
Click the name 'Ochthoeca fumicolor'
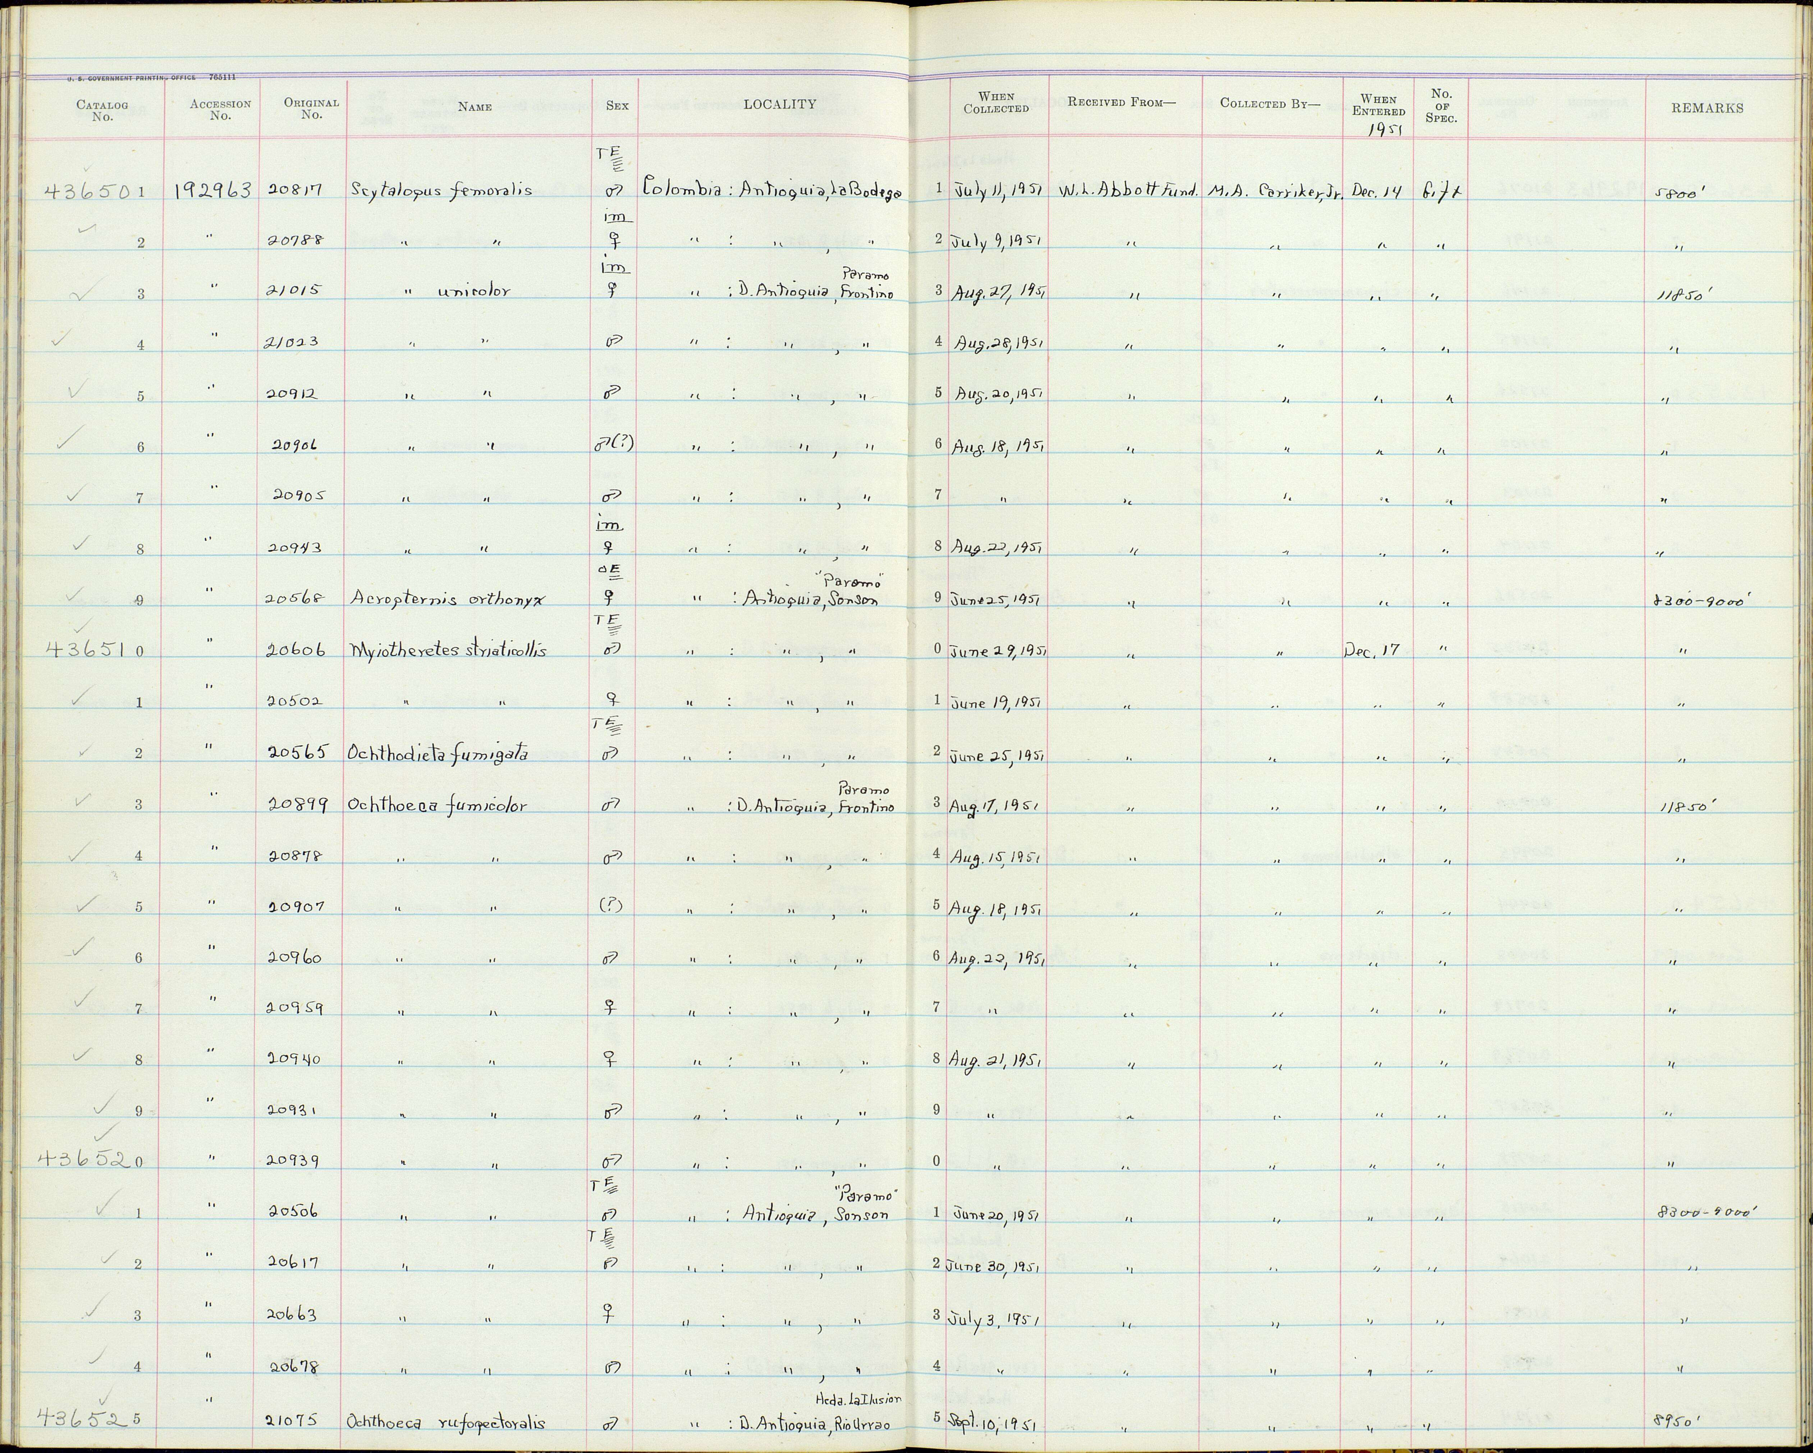click(437, 805)
